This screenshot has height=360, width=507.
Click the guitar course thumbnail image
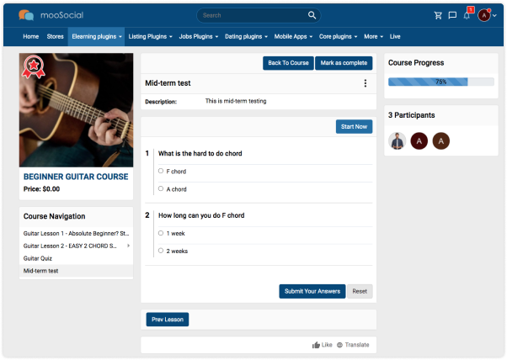point(76,110)
